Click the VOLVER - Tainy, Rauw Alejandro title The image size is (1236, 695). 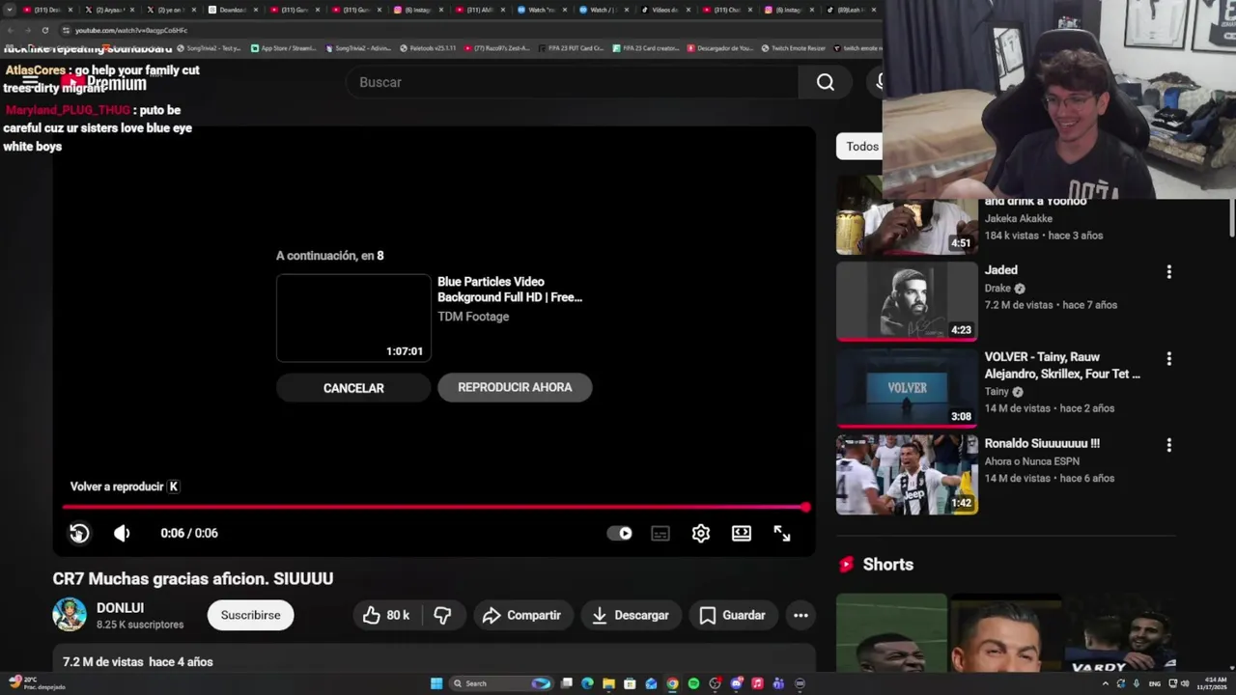coord(1062,365)
